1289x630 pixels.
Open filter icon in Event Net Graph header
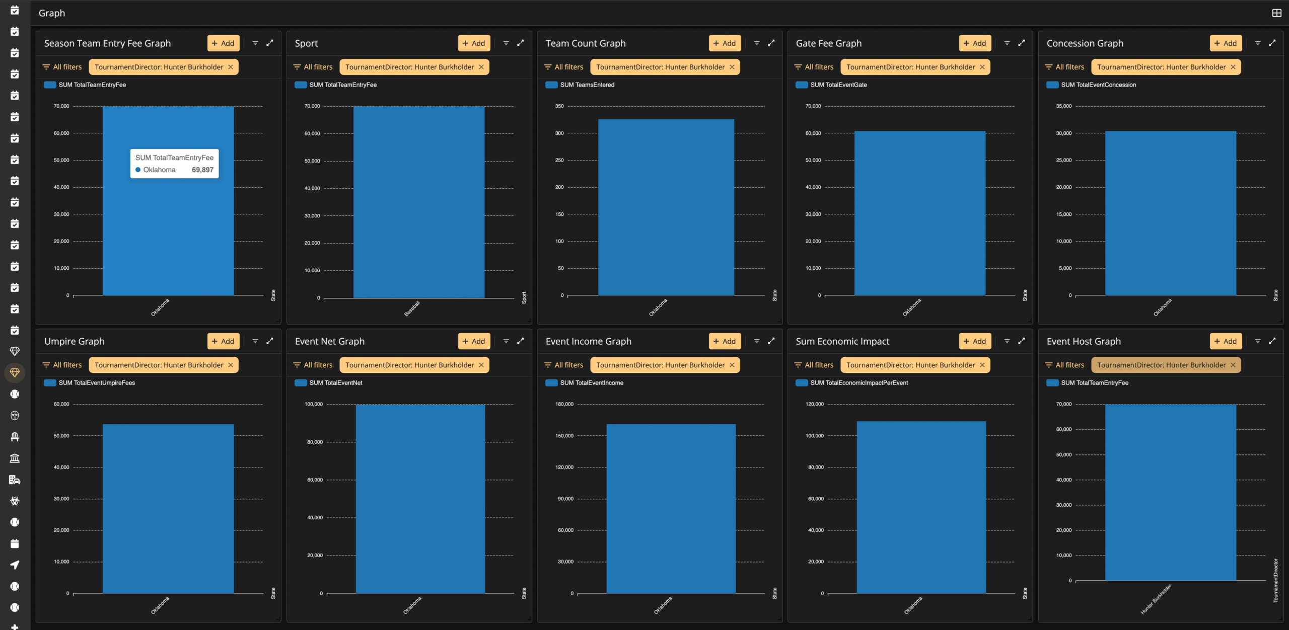pyautogui.click(x=506, y=341)
